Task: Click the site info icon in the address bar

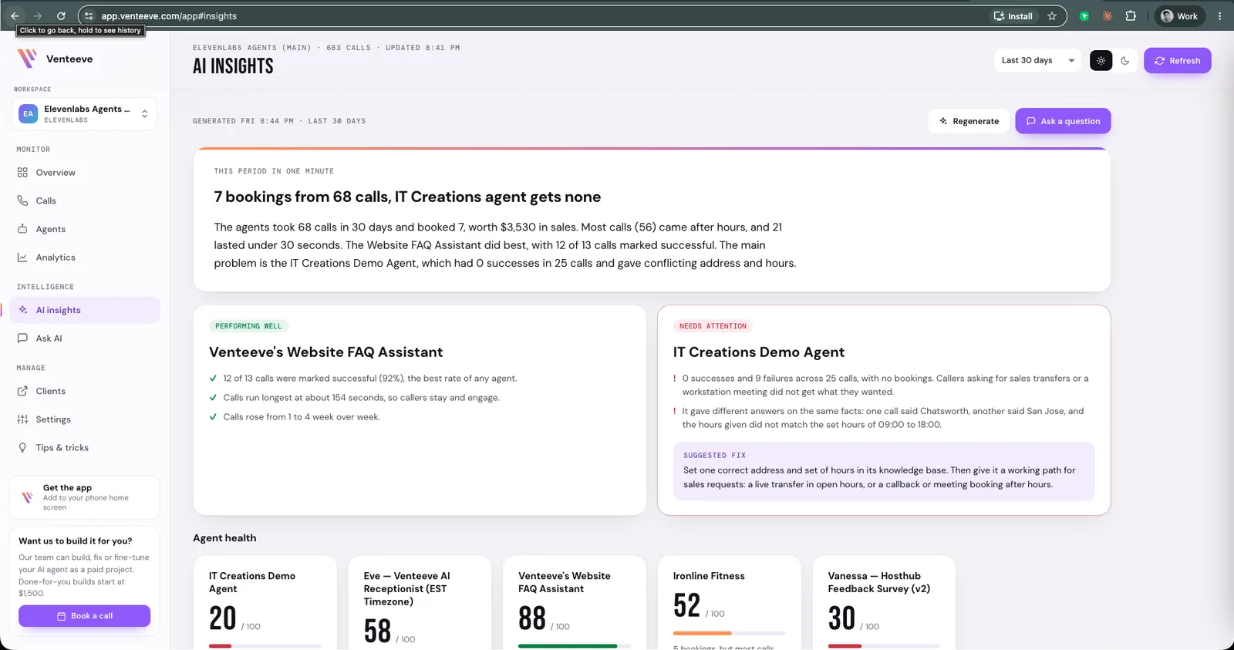Action: [89, 15]
